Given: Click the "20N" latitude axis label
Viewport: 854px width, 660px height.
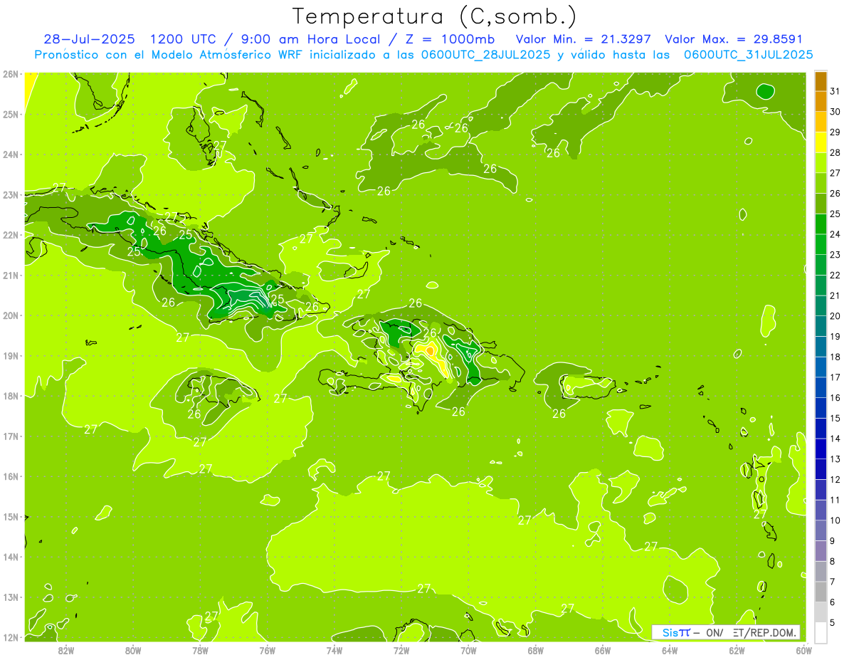Looking at the screenshot, I should pos(10,315).
